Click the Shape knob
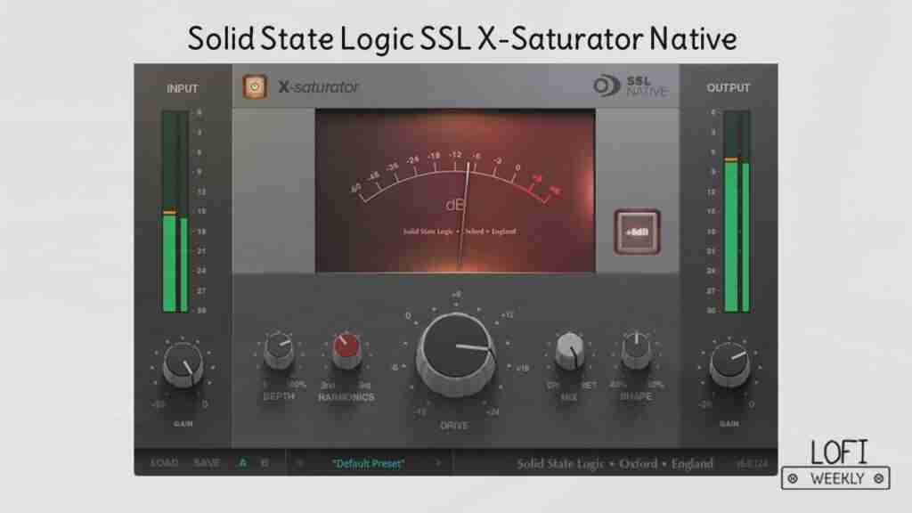This screenshot has height=513, width=912. pyautogui.click(x=636, y=350)
